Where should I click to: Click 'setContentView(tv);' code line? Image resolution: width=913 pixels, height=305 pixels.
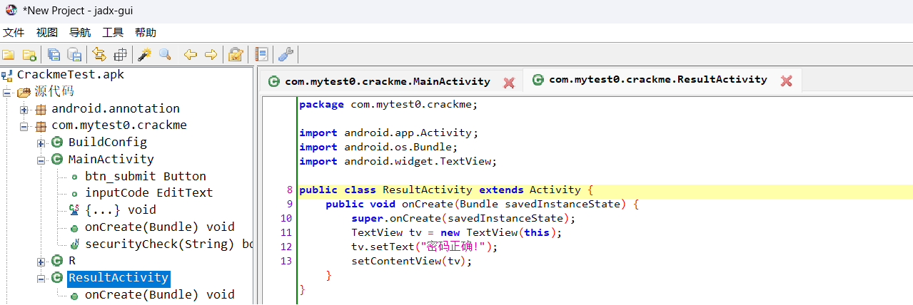pyautogui.click(x=412, y=261)
